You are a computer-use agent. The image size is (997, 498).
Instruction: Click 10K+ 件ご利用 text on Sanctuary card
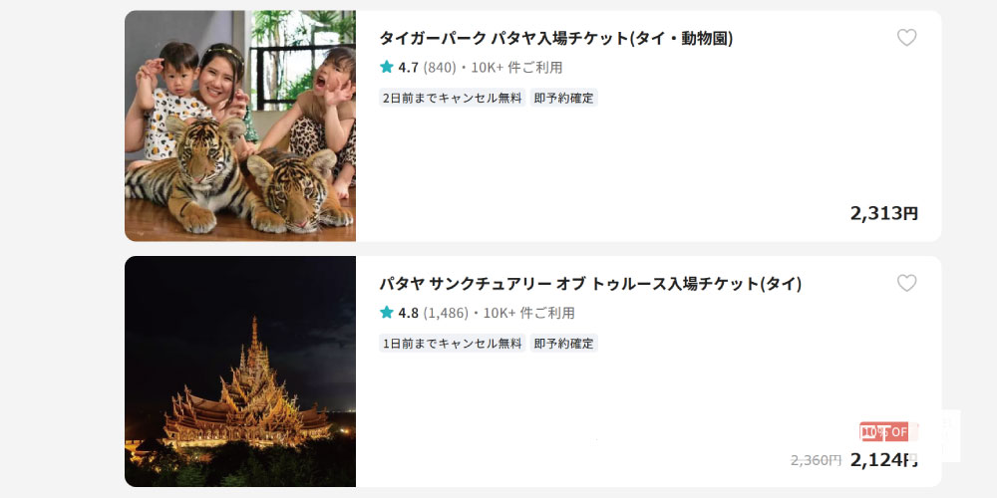[x=529, y=313]
